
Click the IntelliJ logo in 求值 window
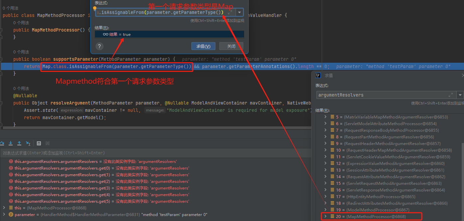point(318,75)
